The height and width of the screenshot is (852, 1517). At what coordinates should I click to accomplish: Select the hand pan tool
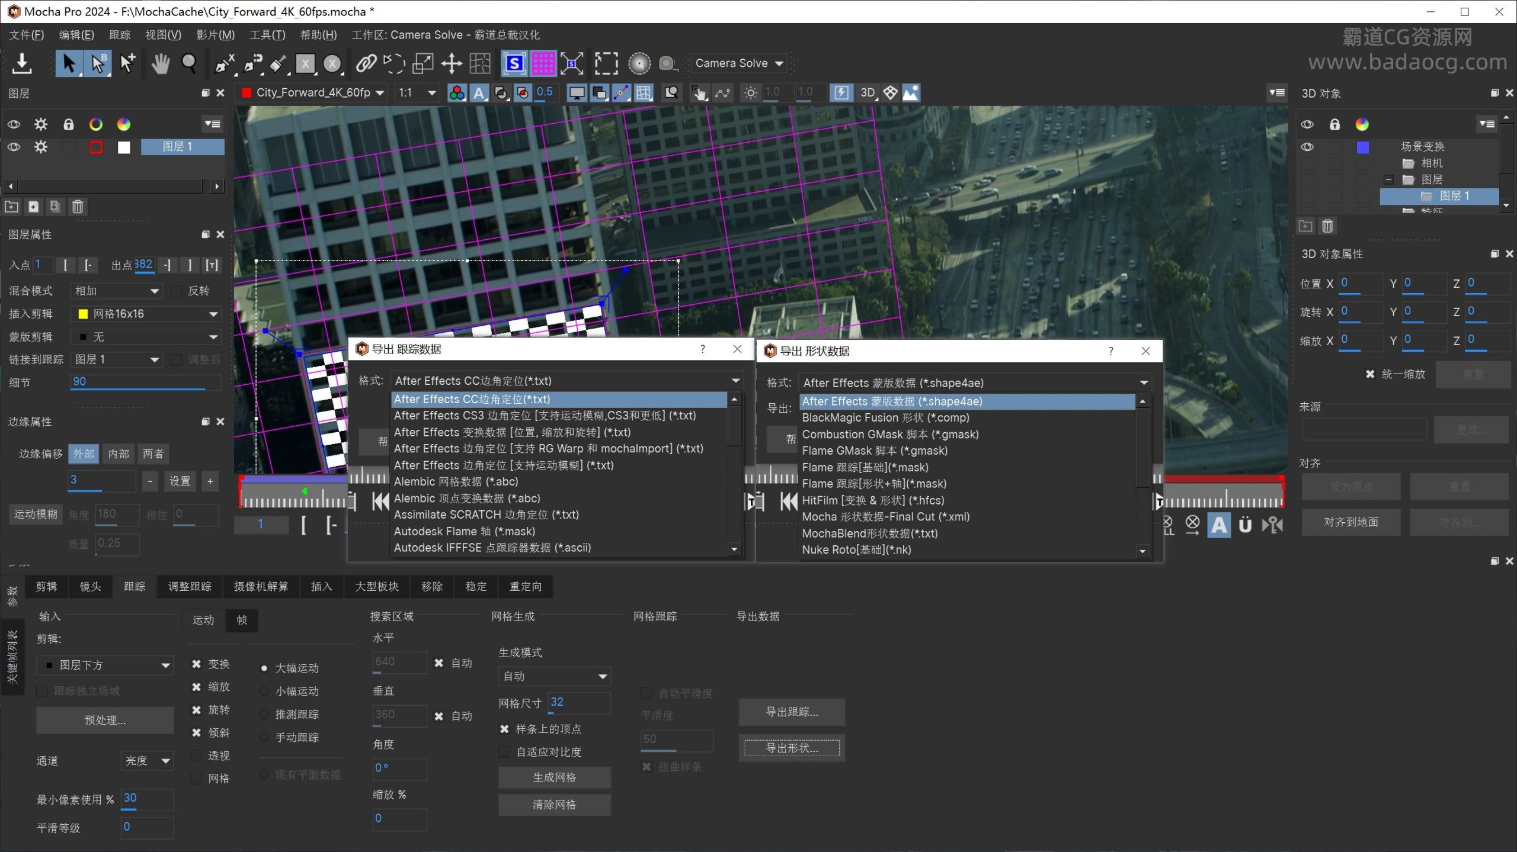160,63
